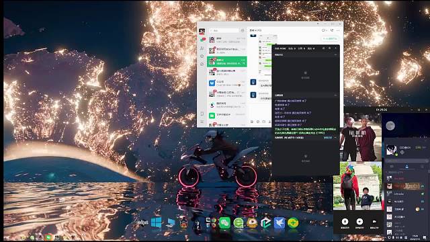Open the WeChat chats icon with red badge
Image resolution: width=430 pixels, height=242 pixels.
click(x=202, y=40)
